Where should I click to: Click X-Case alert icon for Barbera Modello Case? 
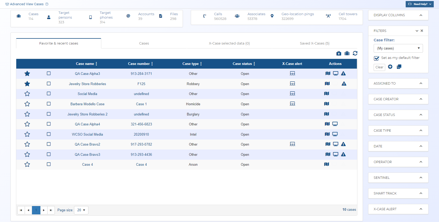pyautogui.click(x=292, y=104)
